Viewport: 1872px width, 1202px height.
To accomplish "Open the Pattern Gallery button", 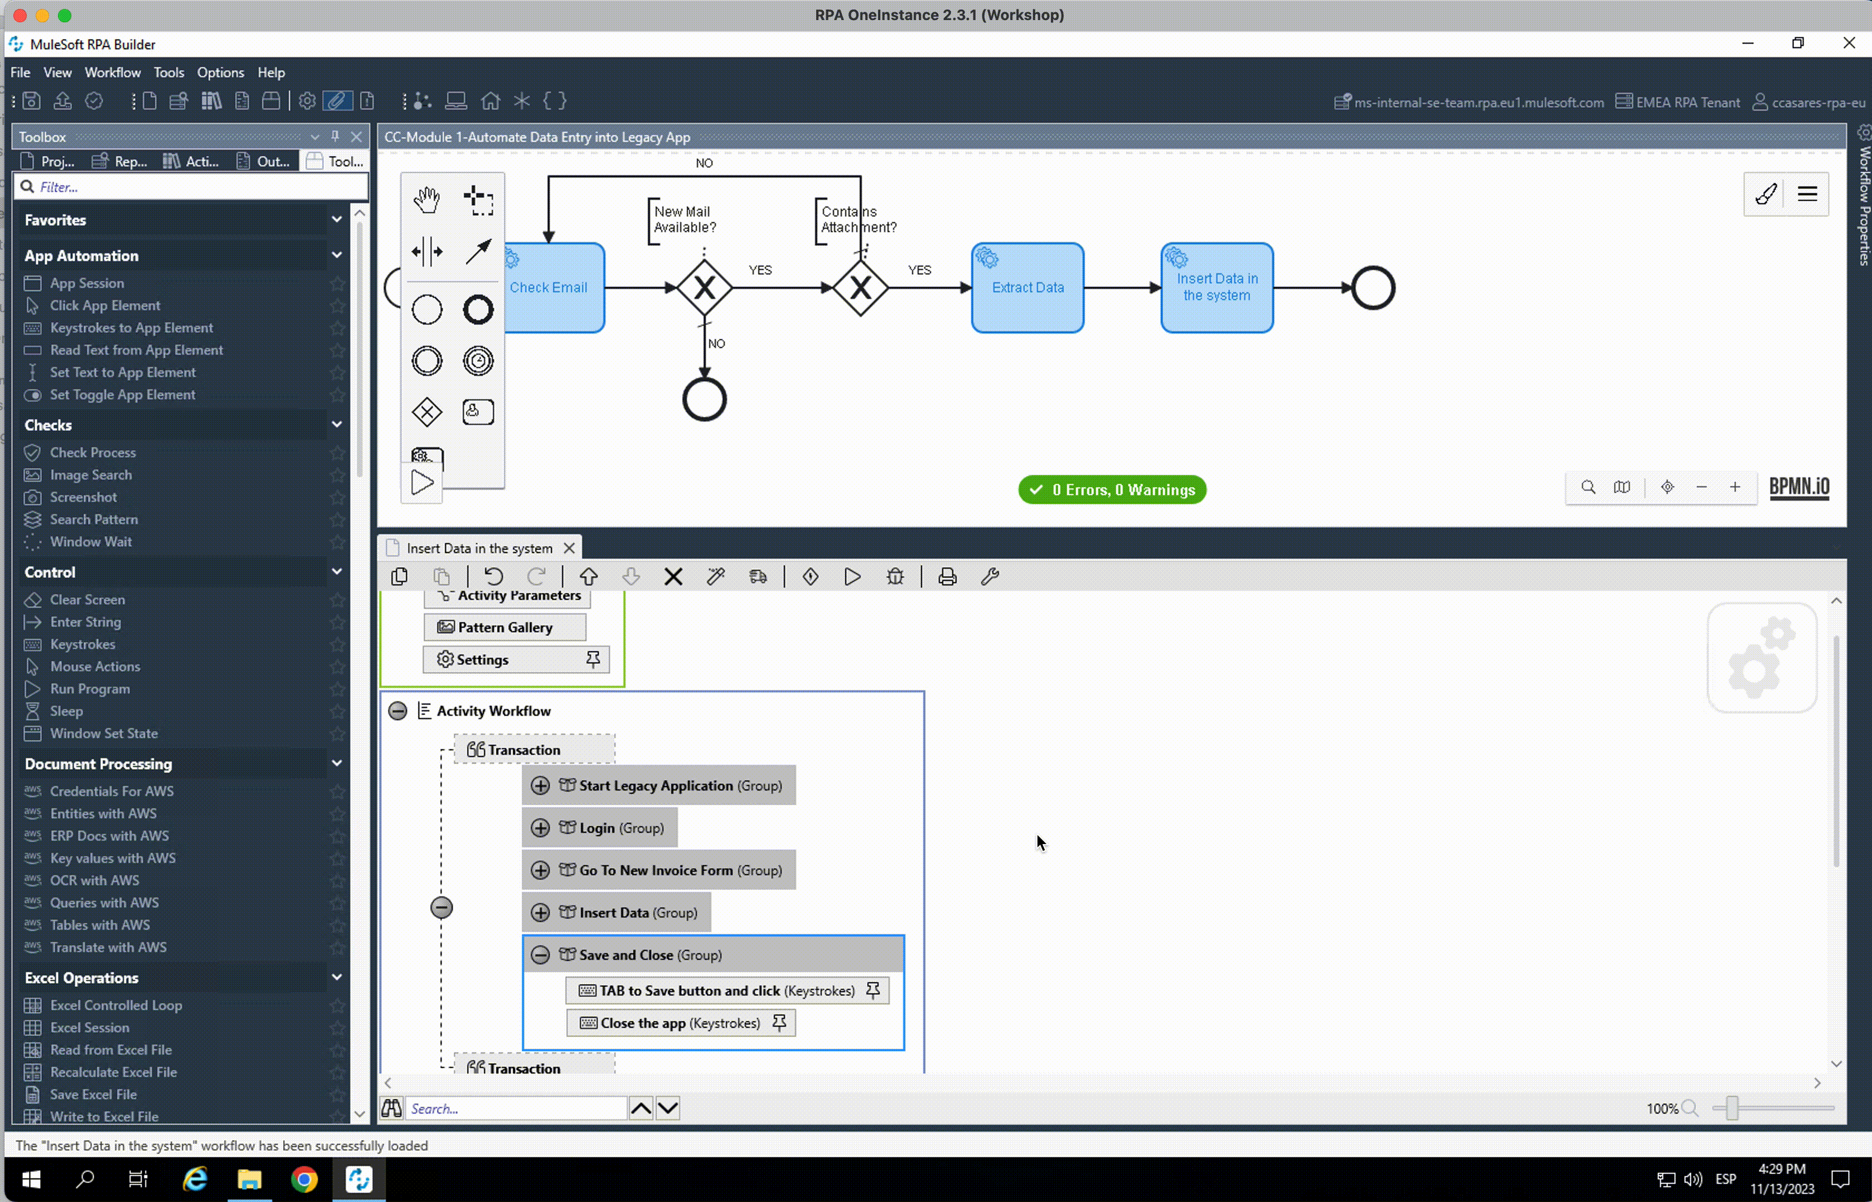I will [504, 628].
